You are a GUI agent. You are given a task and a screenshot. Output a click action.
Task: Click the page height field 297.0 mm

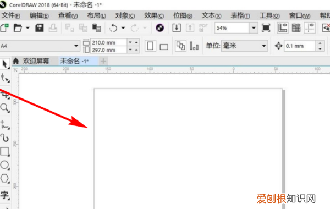pyautogui.click(x=108, y=50)
